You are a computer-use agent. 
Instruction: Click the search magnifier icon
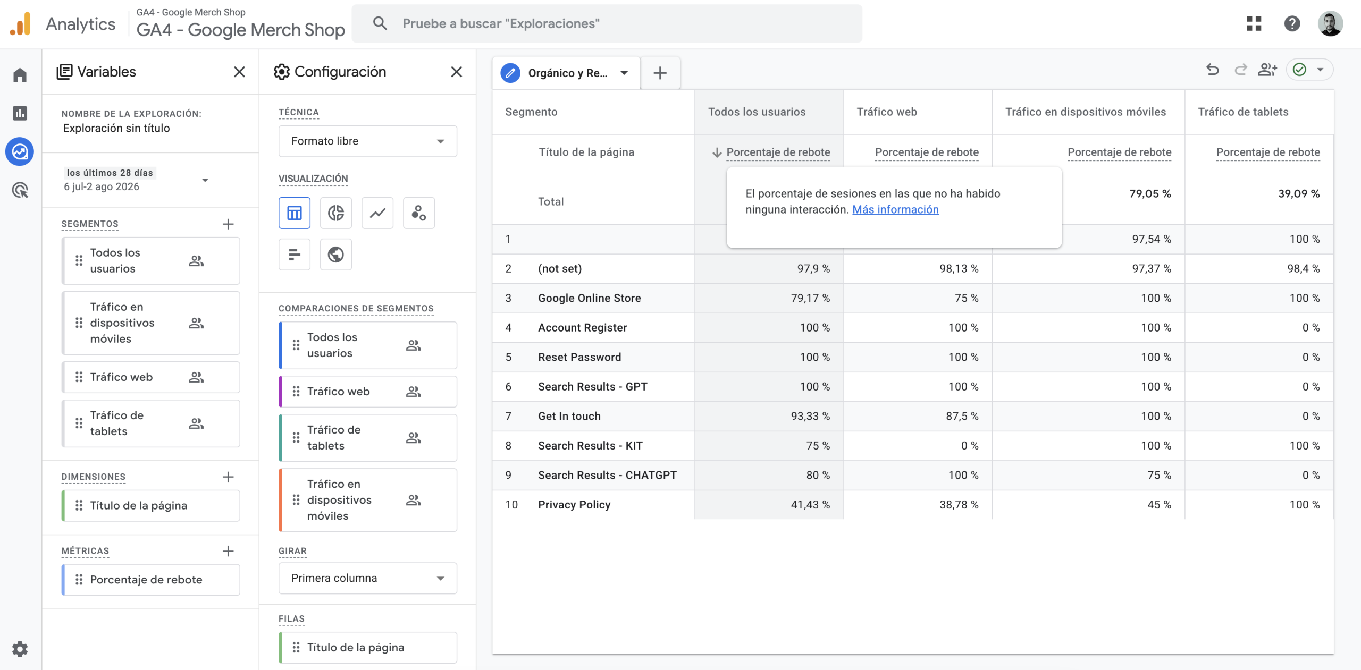[x=380, y=23]
